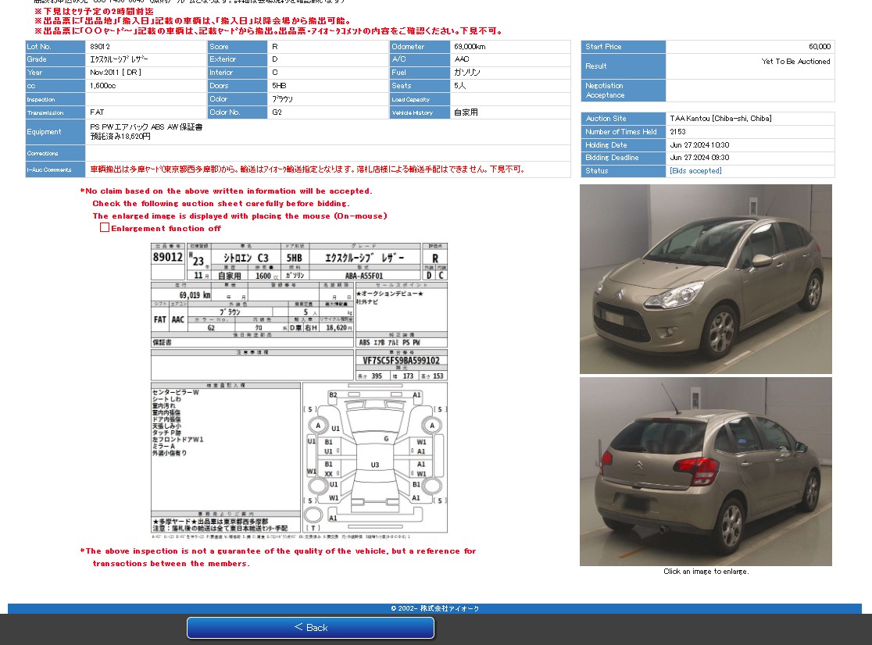This screenshot has height=645, width=872.
Task: Select the Start Price label cell
Action: coord(623,47)
